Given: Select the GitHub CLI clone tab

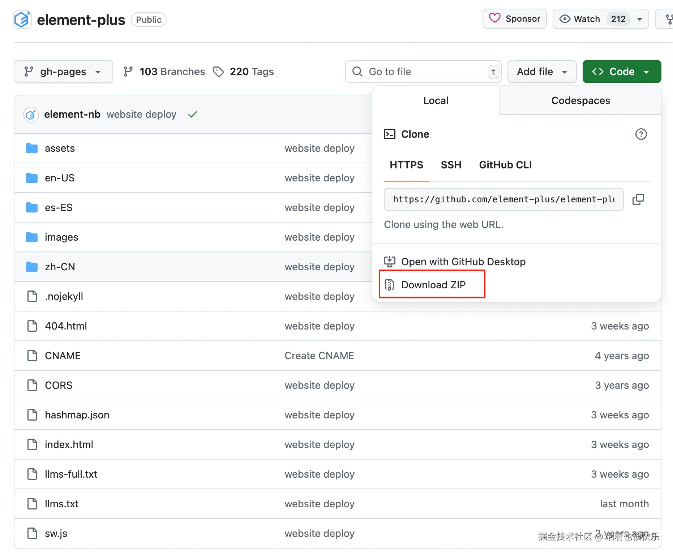Looking at the screenshot, I should point(505,165).
